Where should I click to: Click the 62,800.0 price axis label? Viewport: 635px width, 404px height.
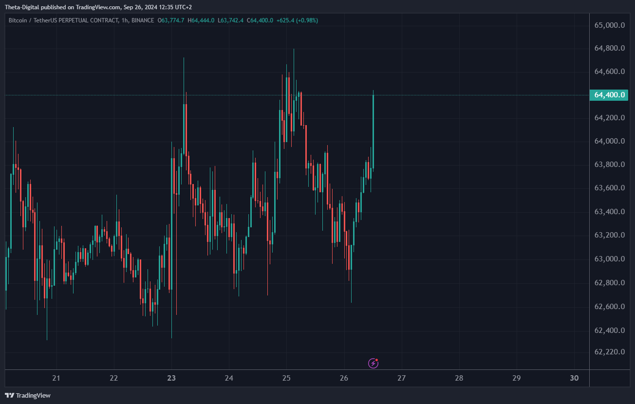pyautogui.click(x=609, y=283)
